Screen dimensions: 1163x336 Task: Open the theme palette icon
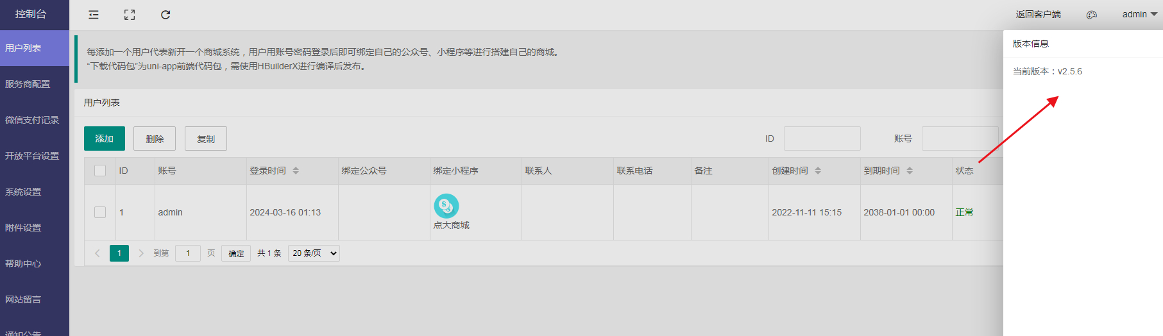pyautogui.click(x=1091, y=15)
